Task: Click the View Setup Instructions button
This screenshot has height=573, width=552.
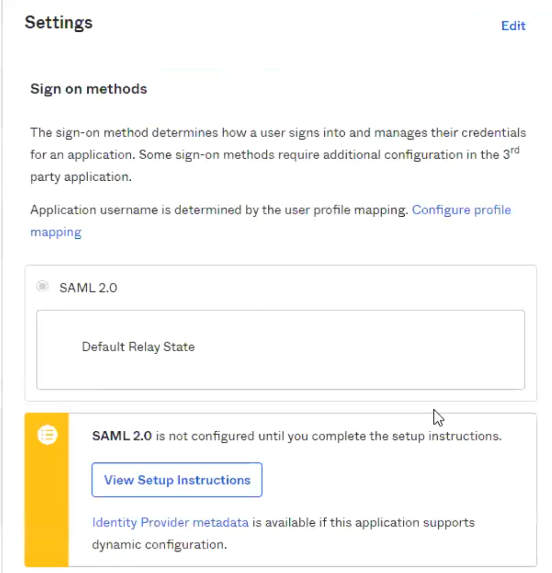Action: point(177,480)
